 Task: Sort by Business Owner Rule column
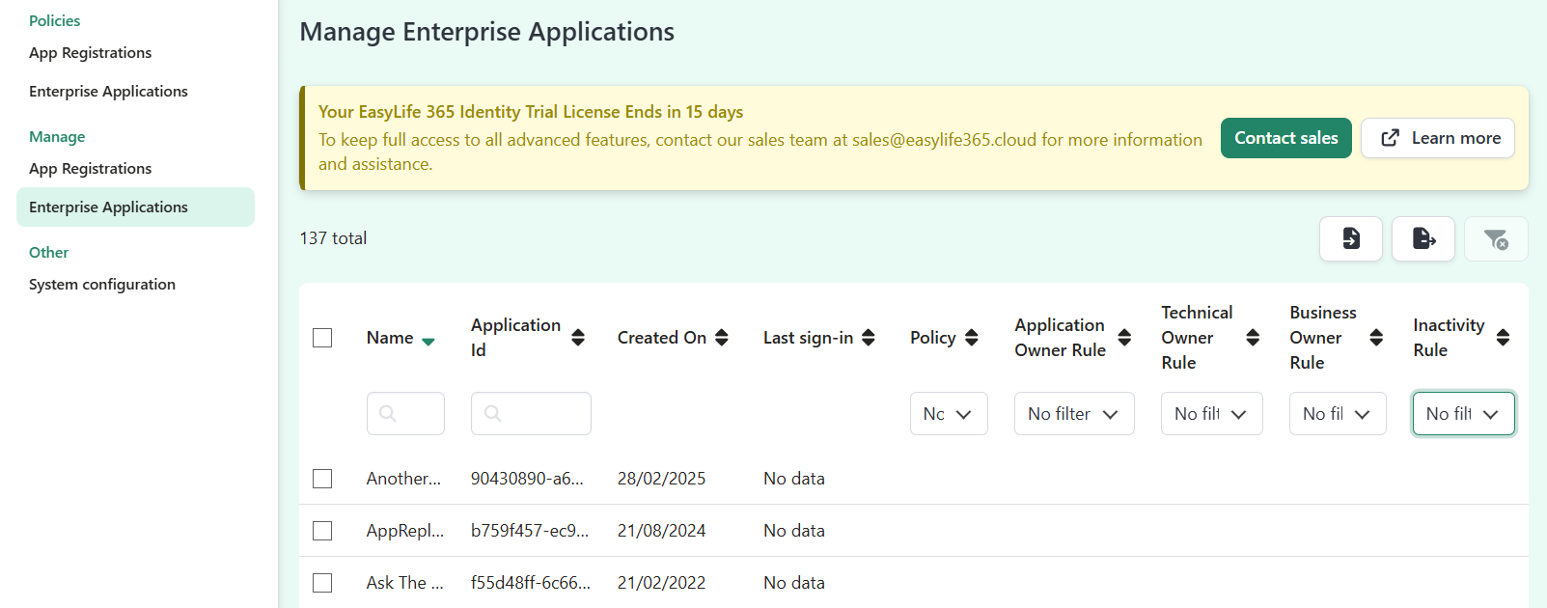click(x=1376, y=337)
